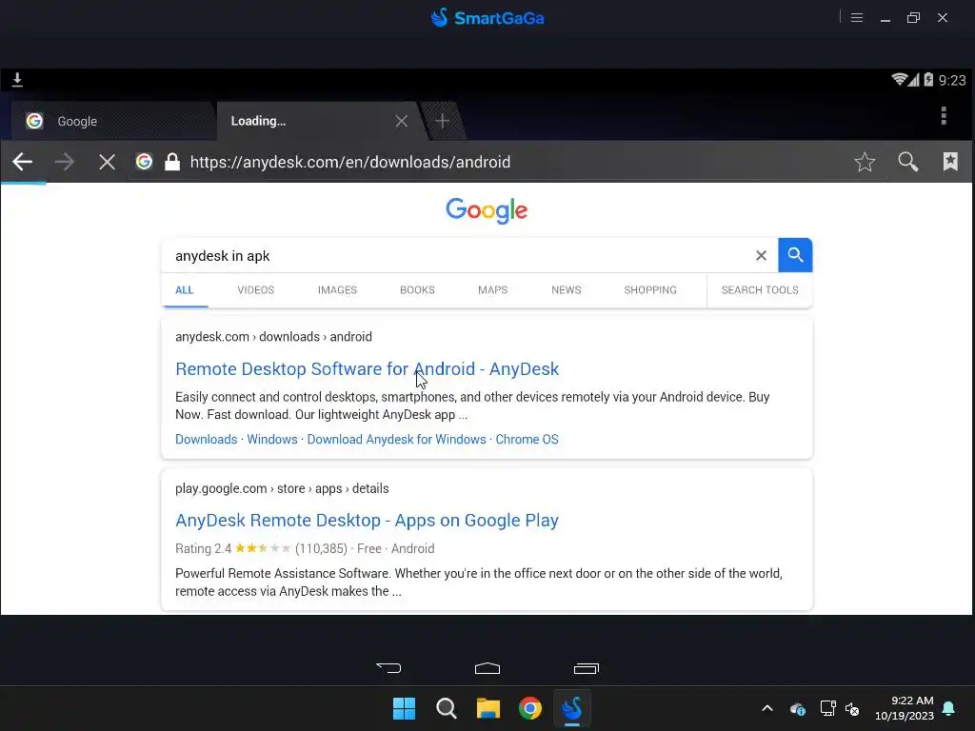Click the Google favicon in address bar

145,162
